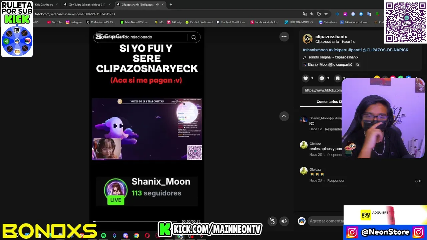
Task: Open comments via the speech bubble icon
Action: point(322,78)
